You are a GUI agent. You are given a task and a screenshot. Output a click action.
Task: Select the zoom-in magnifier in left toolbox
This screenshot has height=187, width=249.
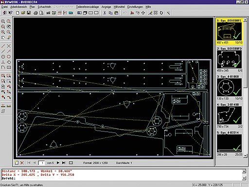pyautogui.click(x=3, y=32)
